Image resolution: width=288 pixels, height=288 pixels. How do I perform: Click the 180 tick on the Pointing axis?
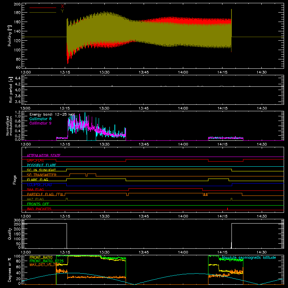click(17, 13)
